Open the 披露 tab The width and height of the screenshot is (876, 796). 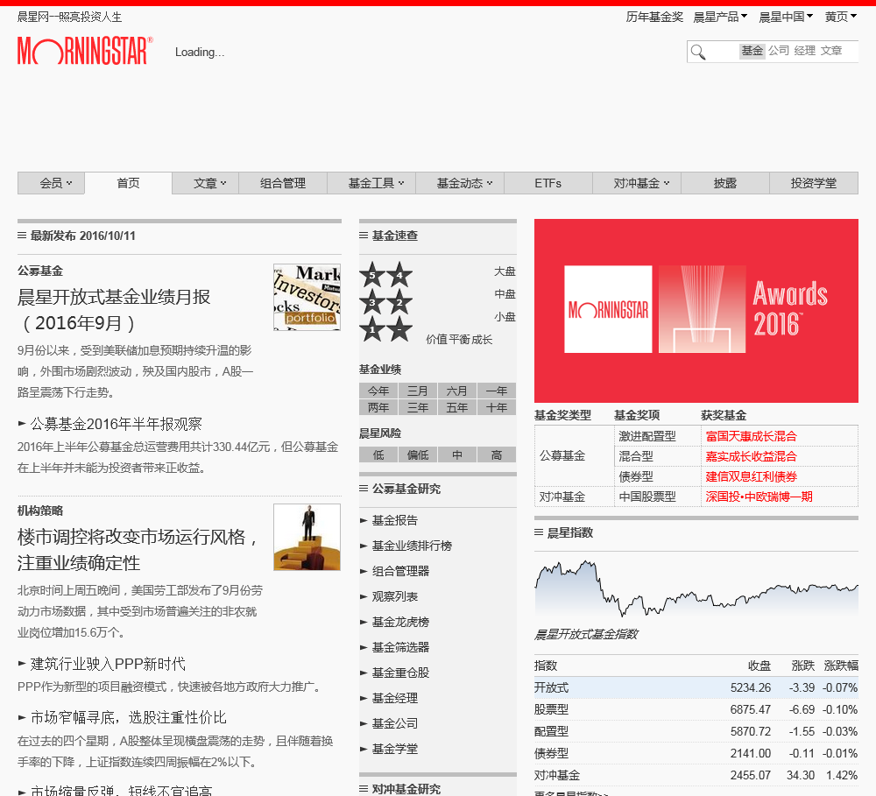coord(725,183)
